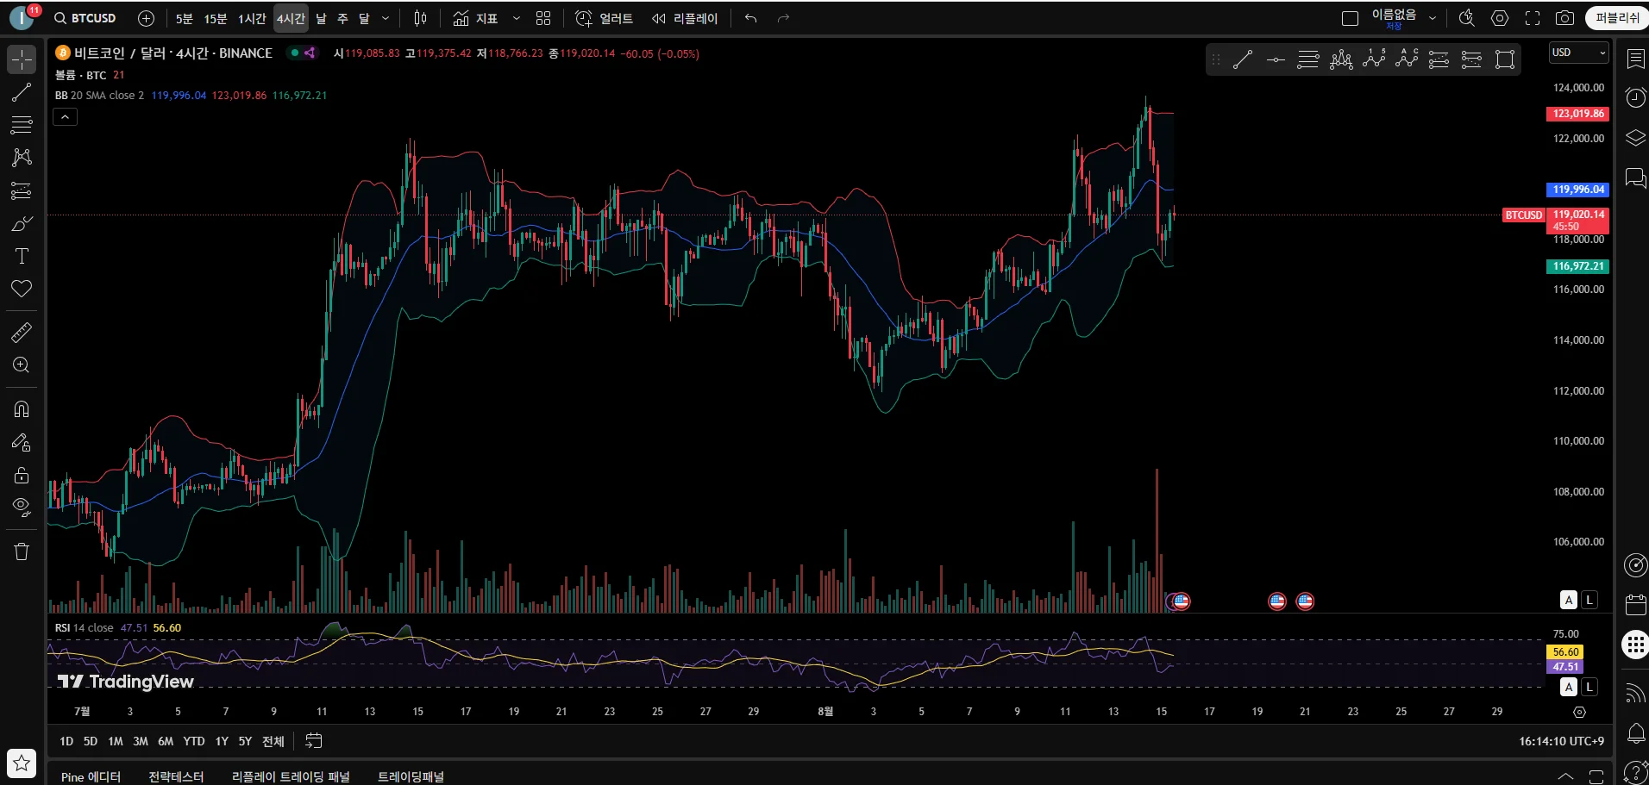
Task: Pick the XABCD pattern tool in floating toolbar
Action: [1341, 59]
